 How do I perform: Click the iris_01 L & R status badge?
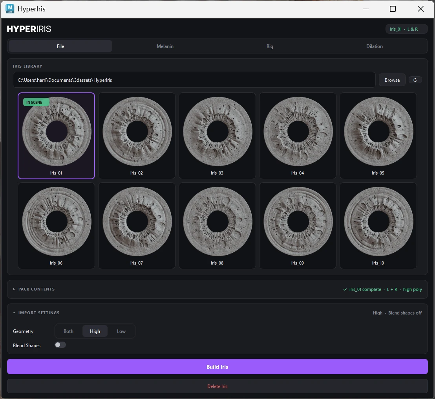pos(406,29)
